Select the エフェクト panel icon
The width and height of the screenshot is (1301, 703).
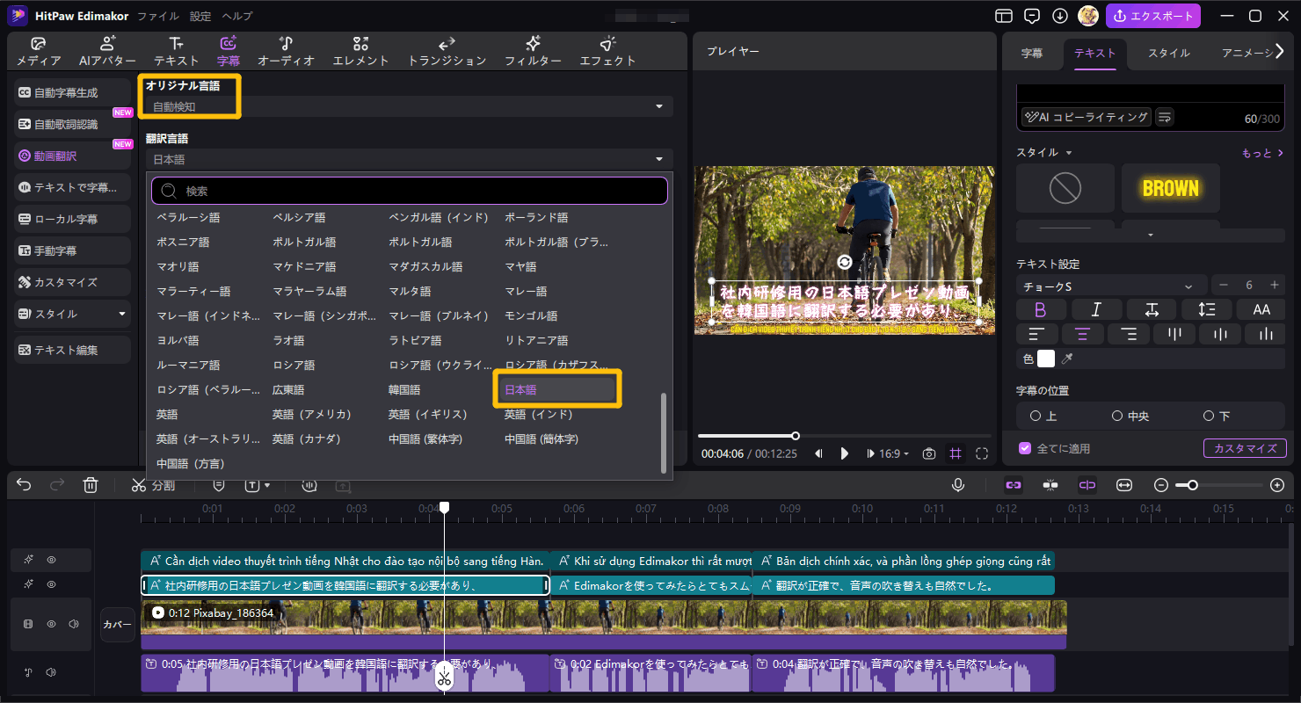click(608, 50)
